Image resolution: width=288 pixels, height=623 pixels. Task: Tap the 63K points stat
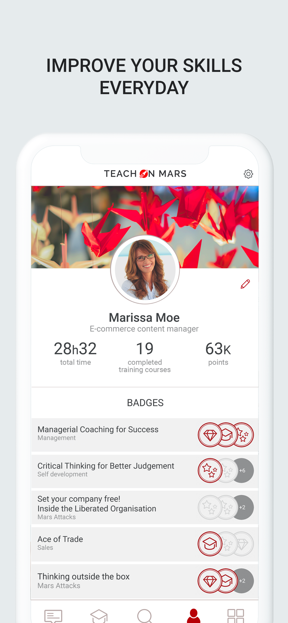point(218,354)
